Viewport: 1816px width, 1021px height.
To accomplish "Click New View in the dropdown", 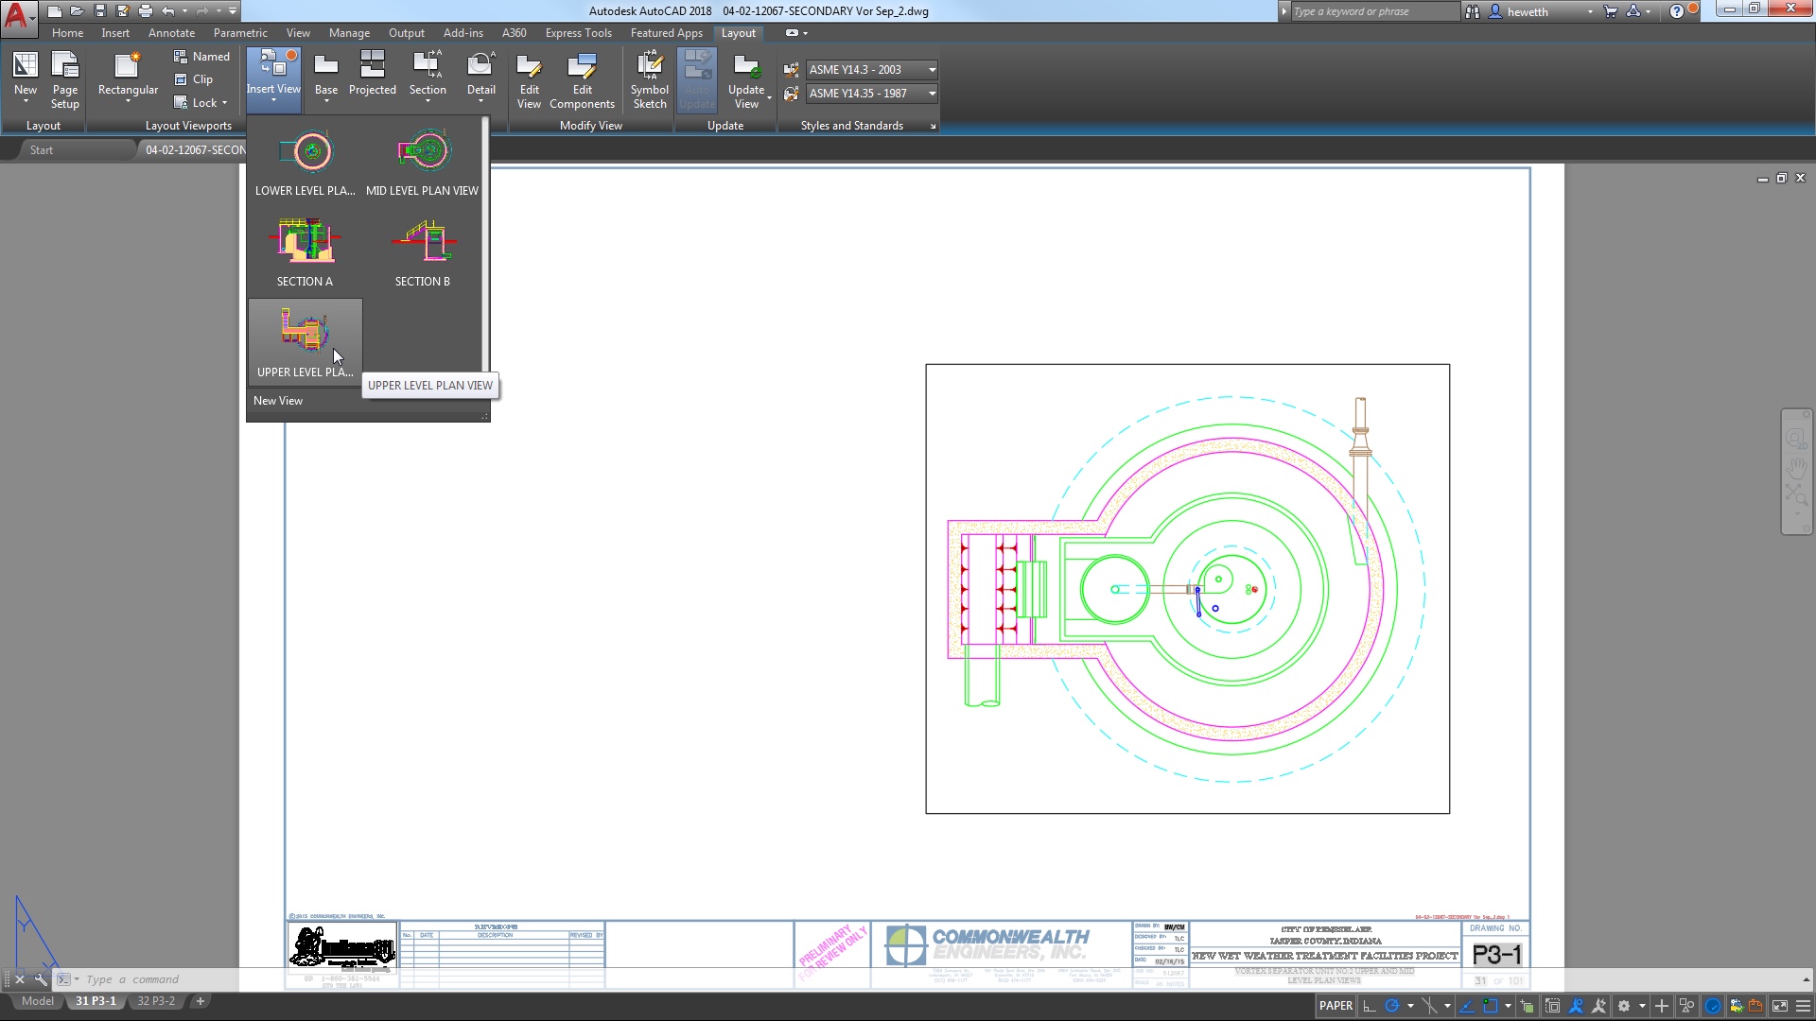I will pyautogui.click(x=278, y=401).
